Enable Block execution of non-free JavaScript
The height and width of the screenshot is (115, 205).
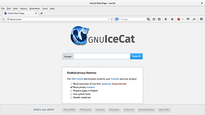(71, 84)
